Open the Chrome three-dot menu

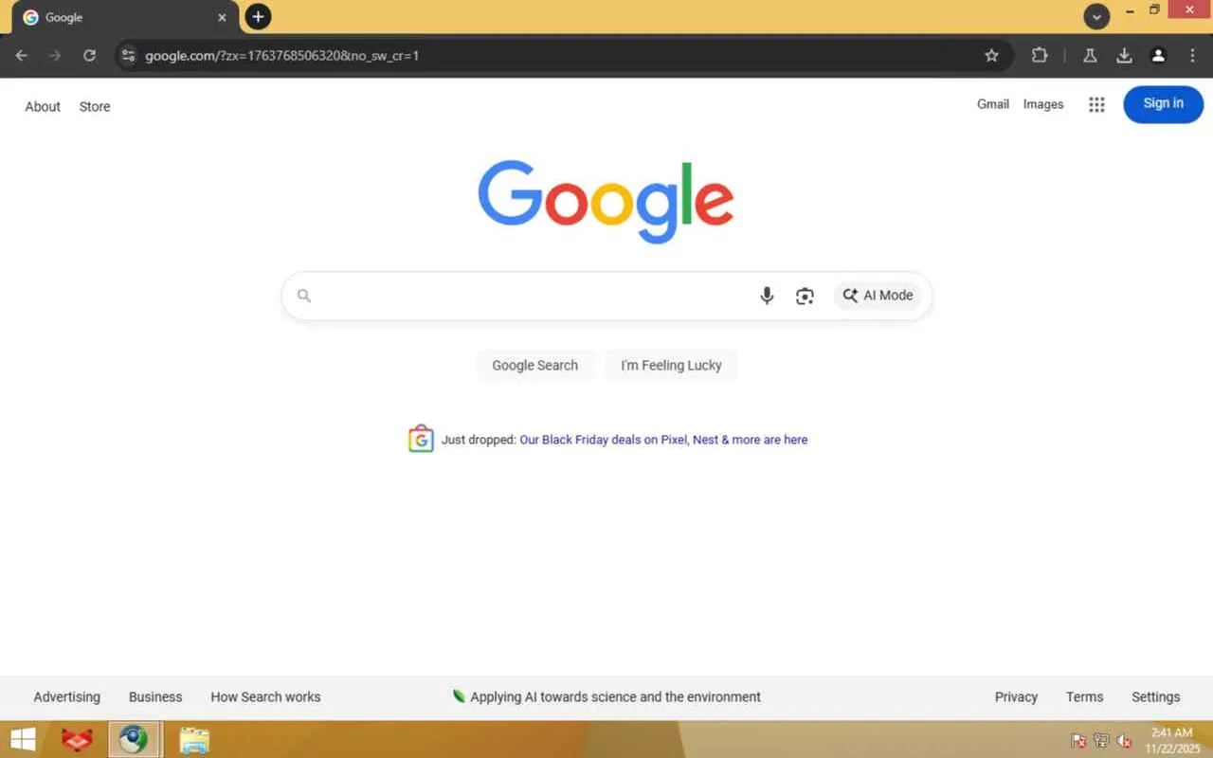tap(1192, 56)
